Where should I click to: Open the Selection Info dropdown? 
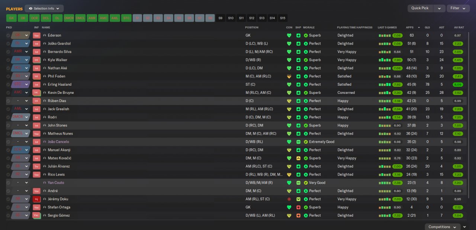[44, 9]
